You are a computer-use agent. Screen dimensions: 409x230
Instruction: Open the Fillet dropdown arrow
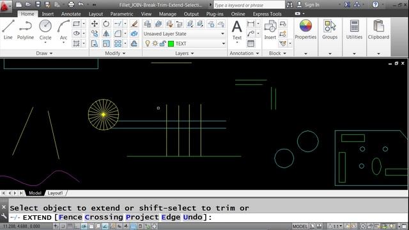(125, 34)
